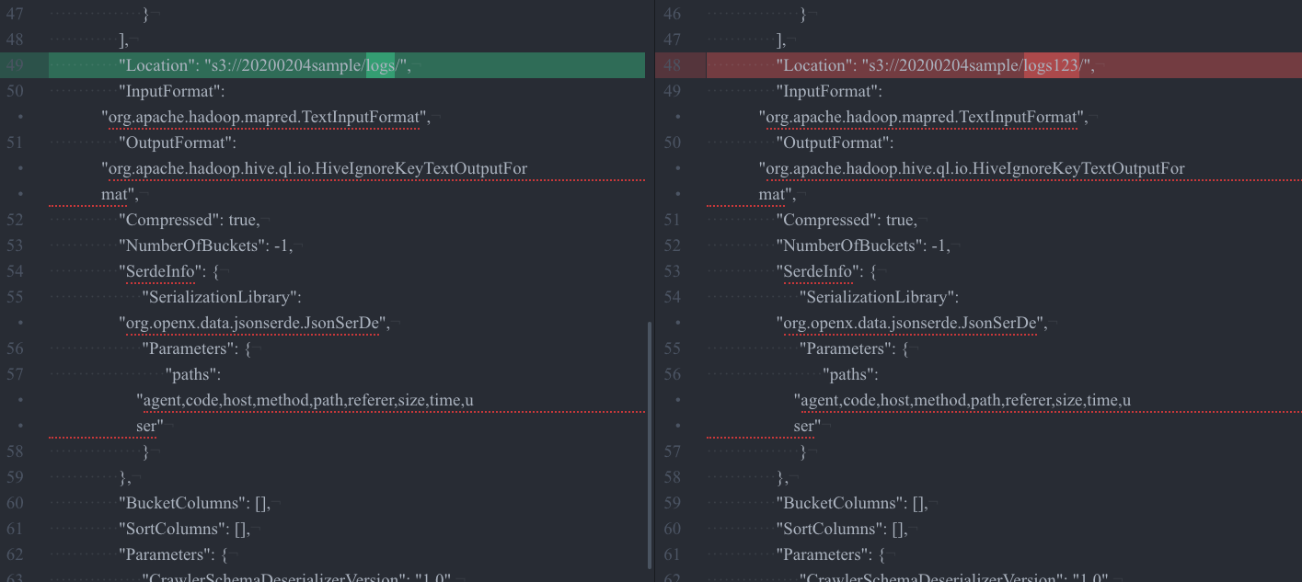The height and width of the screenshot is (582, 1302).
Task: Click "Parameters" on right pane line 61
Action: [824, 554]
